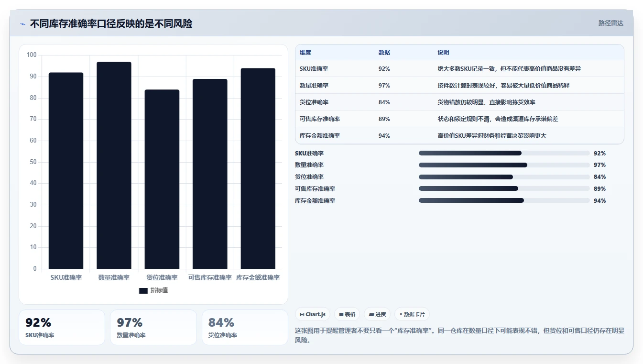643x364 pixels.
Task: Click the description 货物错放仍较明显，直接影响拣货效率
Action: coord(487,102)
